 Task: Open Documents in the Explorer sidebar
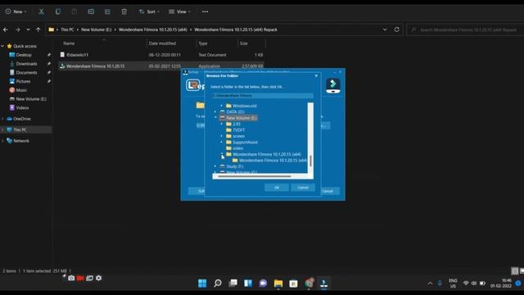click(x=26, y=73)
